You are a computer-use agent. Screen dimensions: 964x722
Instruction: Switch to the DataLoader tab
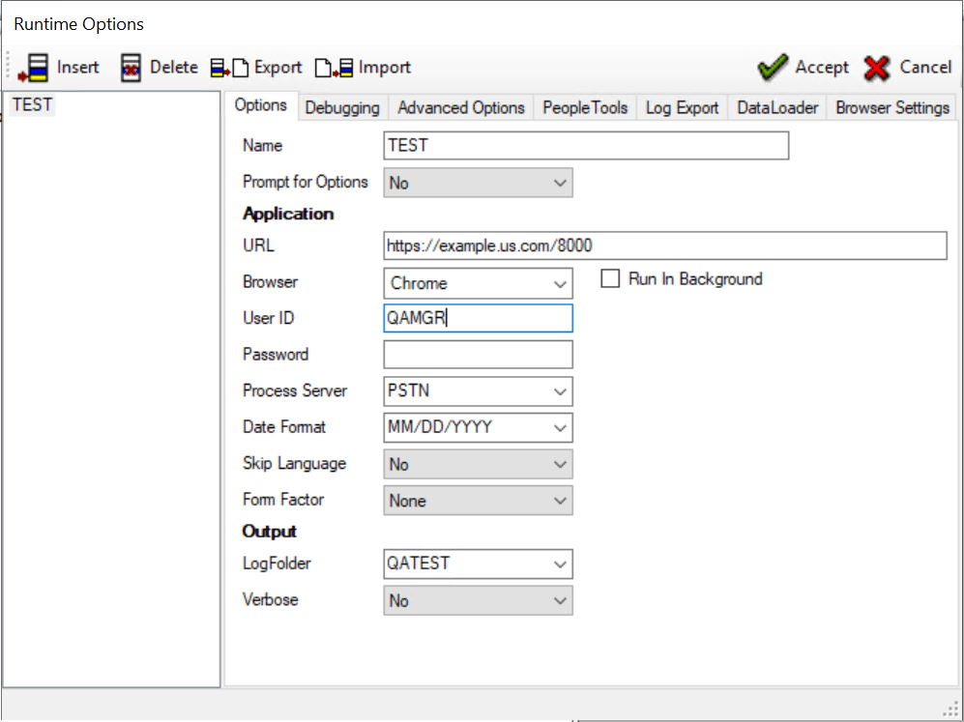776,107
